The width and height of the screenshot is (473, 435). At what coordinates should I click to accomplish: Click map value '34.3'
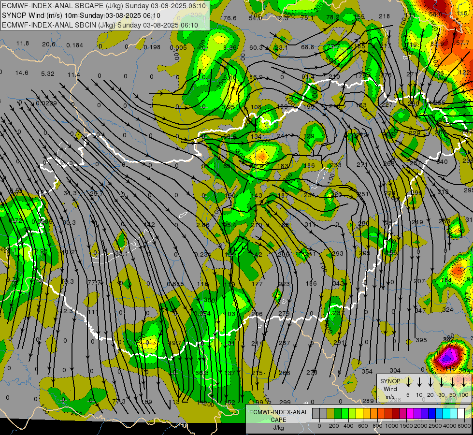[70, 193]
